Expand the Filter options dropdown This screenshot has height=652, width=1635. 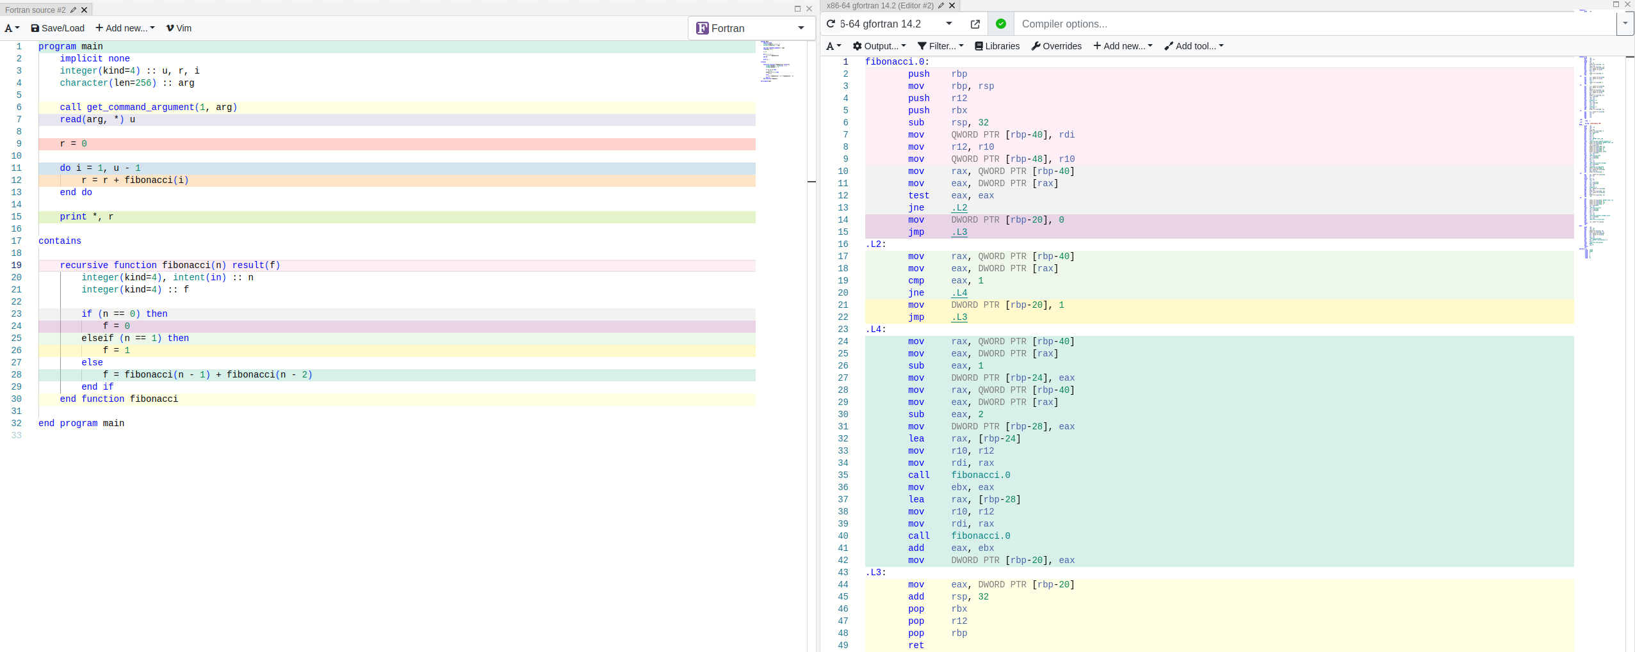pos(940,46)
